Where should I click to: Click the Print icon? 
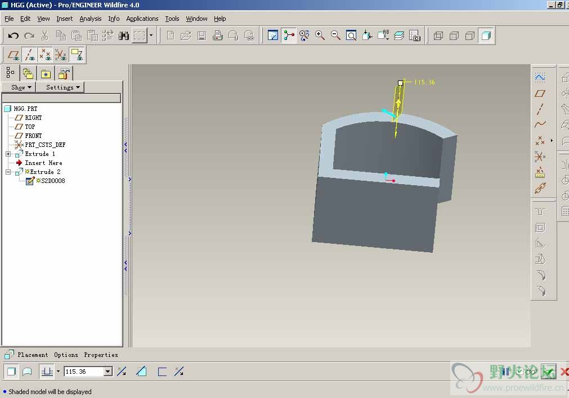218,35
